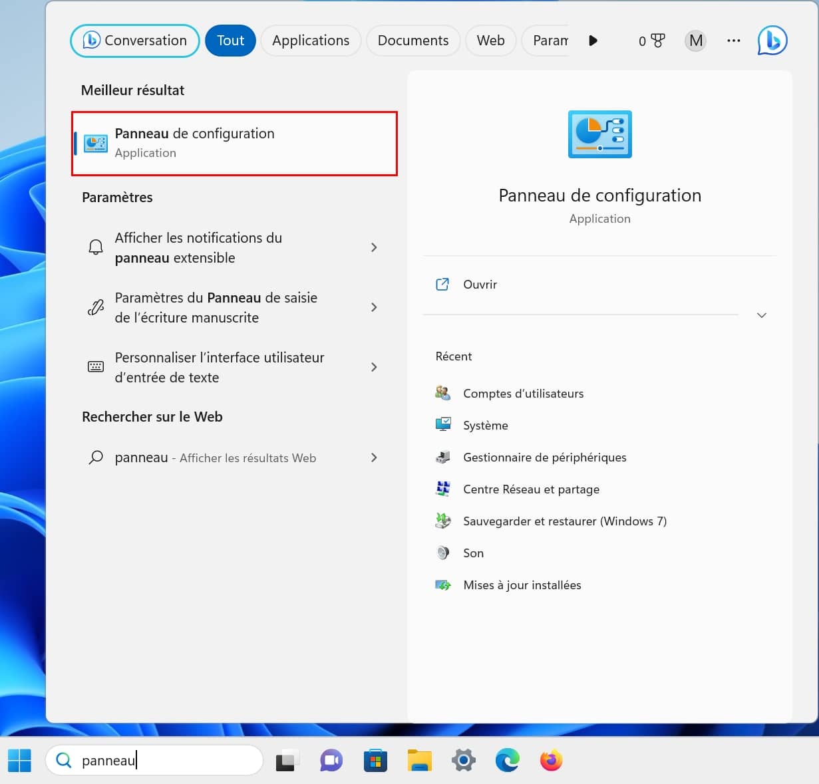The image size is (819, 784).
Task: Click Ouvrir to open Panneau de configuration
Action: (480, 285)
